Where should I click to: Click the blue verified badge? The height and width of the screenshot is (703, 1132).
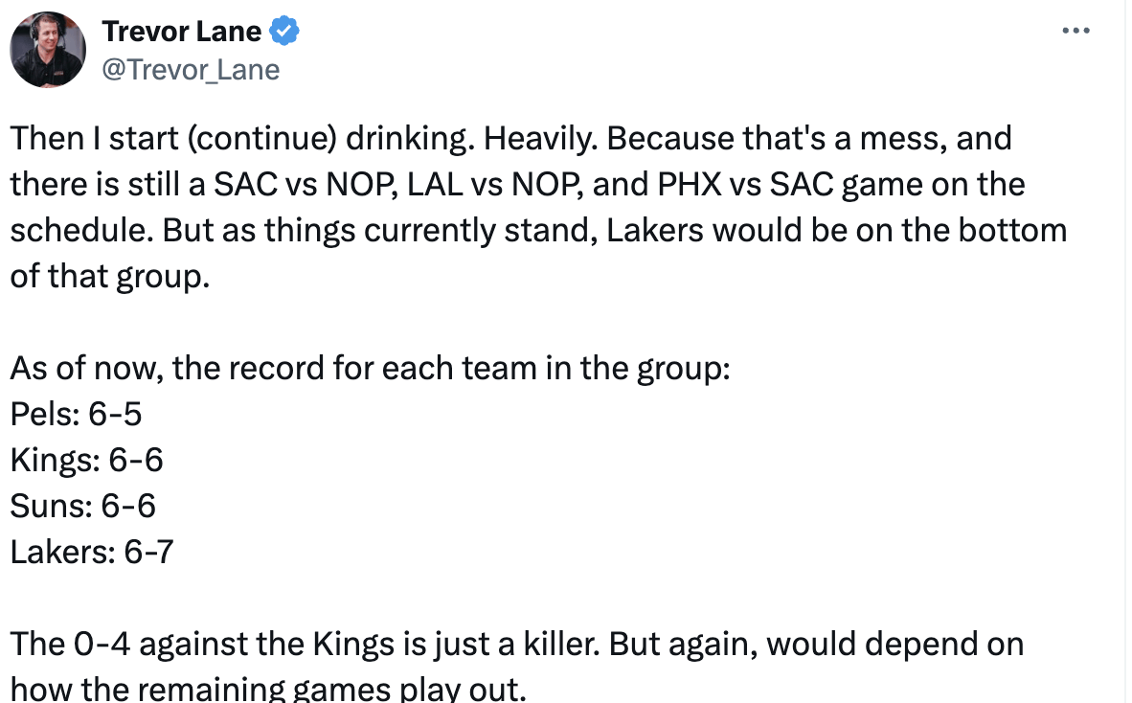click(x=284, y=32)
